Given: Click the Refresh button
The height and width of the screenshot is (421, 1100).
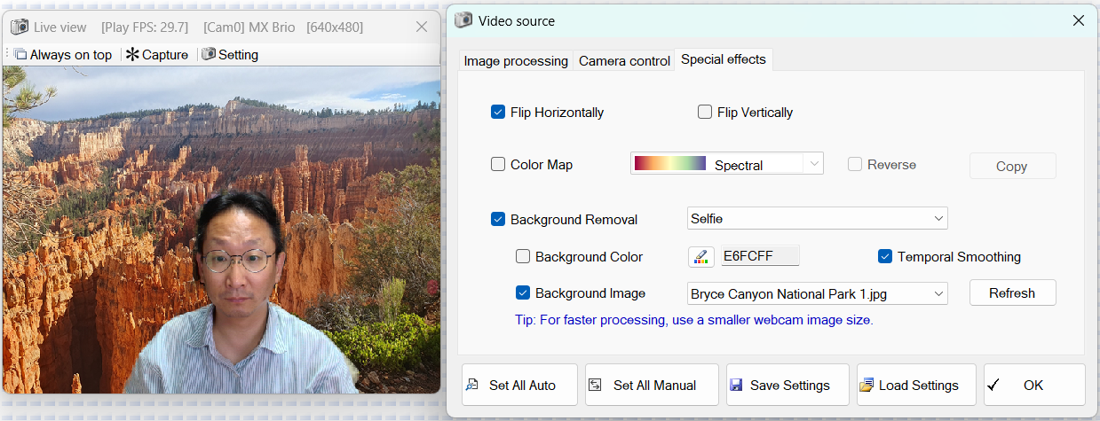Looking at the screenshot, I should pyautogui.click(x=1012, y=293).
